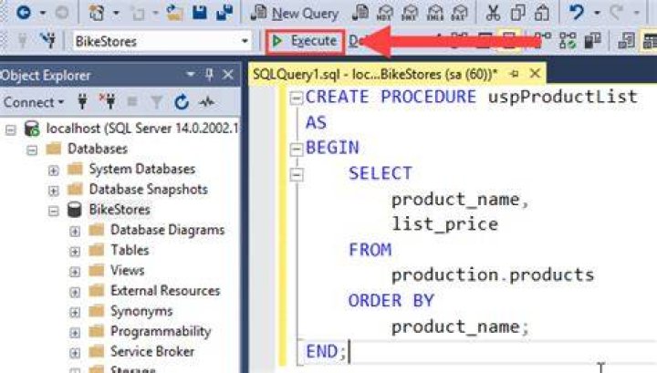Viewport: 657px width, 373px height.
Task: Collapse the localhost server node
Action: click(x=10, y=130)
